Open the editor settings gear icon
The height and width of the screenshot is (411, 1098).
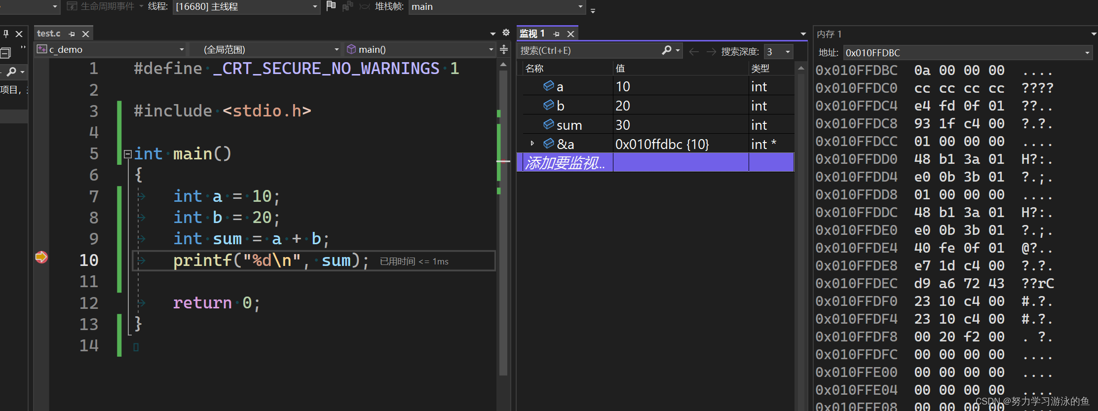pyautogui.click(x=506, y=33)
